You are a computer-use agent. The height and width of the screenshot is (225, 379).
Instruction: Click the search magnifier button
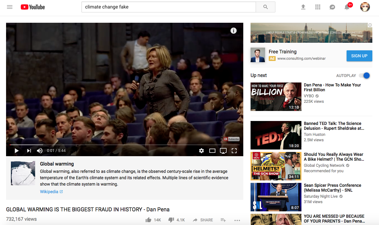click(265, 7)
